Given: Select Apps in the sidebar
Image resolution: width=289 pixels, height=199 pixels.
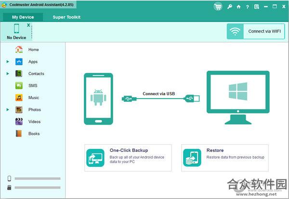Looking at the screenshot, I should tap(33, 62).
